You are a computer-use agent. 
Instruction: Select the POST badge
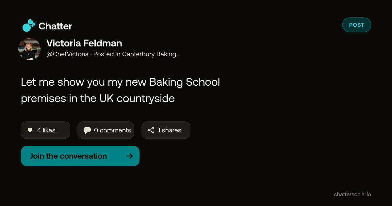pos(357,25)
